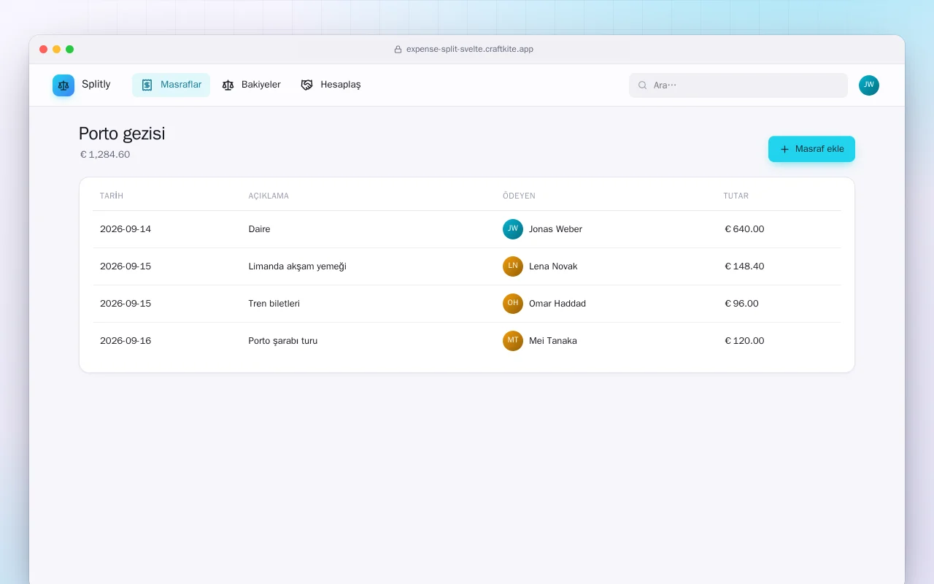The image size is (934, 584).
Task: Click the Splitly brand name
Action: point(96,85)
